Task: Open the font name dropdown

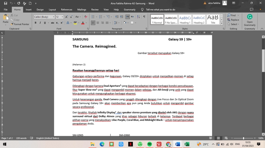Action: point(54,17)
